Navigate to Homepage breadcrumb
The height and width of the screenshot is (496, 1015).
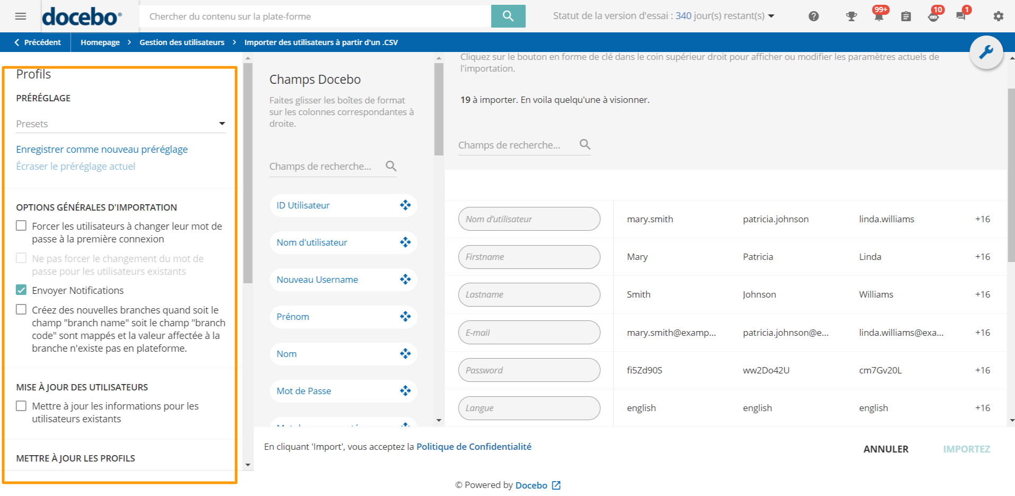coord(100,42)
